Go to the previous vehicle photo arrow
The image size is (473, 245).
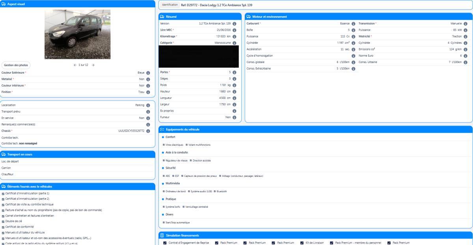pos(75,65)
